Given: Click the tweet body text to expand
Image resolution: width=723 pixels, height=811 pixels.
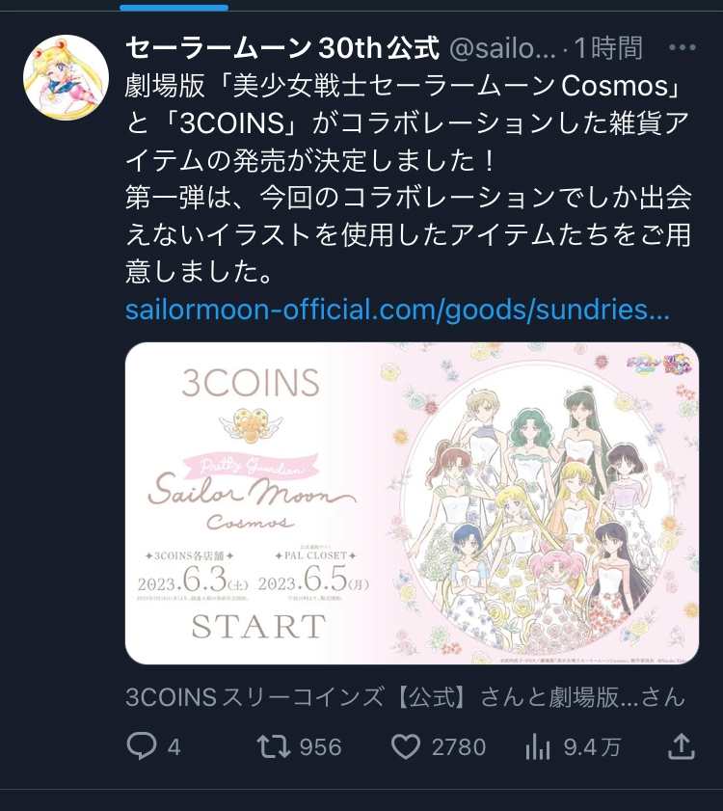Looking at the screenshot, I should tap(409, 179).
